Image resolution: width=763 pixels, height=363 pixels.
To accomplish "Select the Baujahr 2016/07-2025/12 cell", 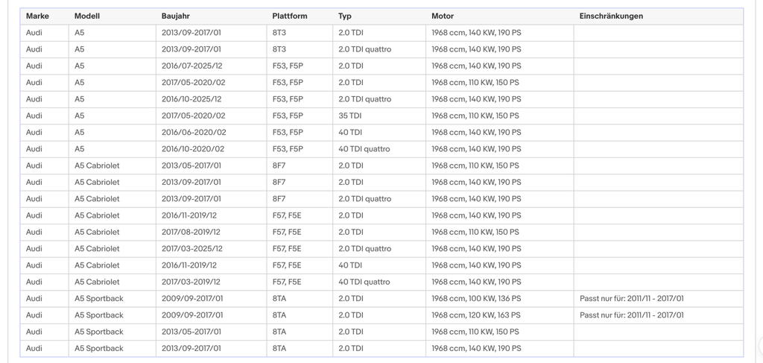I will 211,66.
